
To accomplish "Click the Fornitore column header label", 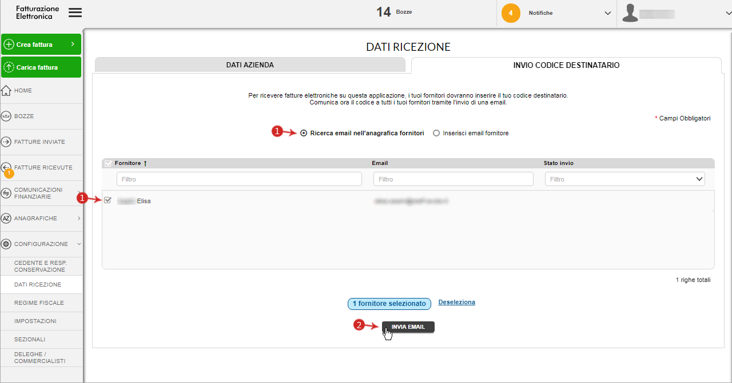I will pyautogui.click(x=128, y=163).
